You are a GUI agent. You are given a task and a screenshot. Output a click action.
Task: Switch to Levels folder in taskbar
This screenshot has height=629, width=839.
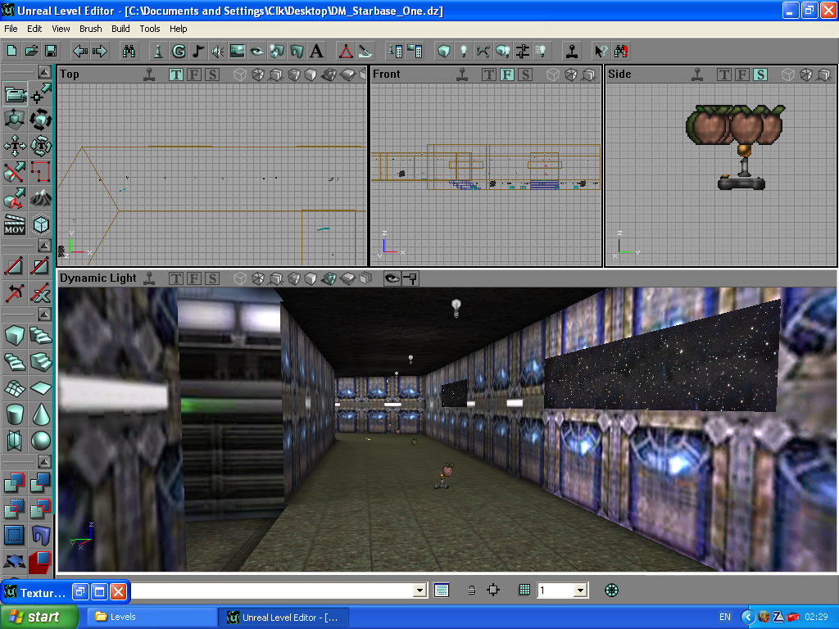point(152,617)
